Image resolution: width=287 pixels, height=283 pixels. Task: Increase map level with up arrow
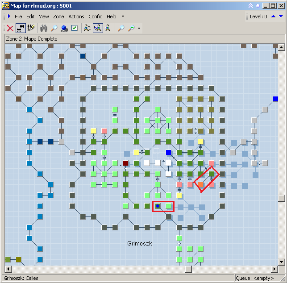point(273,17)
